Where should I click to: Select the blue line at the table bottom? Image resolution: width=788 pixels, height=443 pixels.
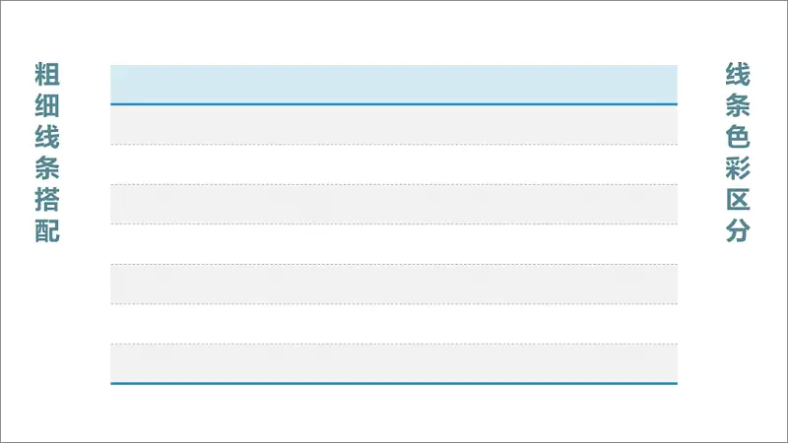coord(394,383)
